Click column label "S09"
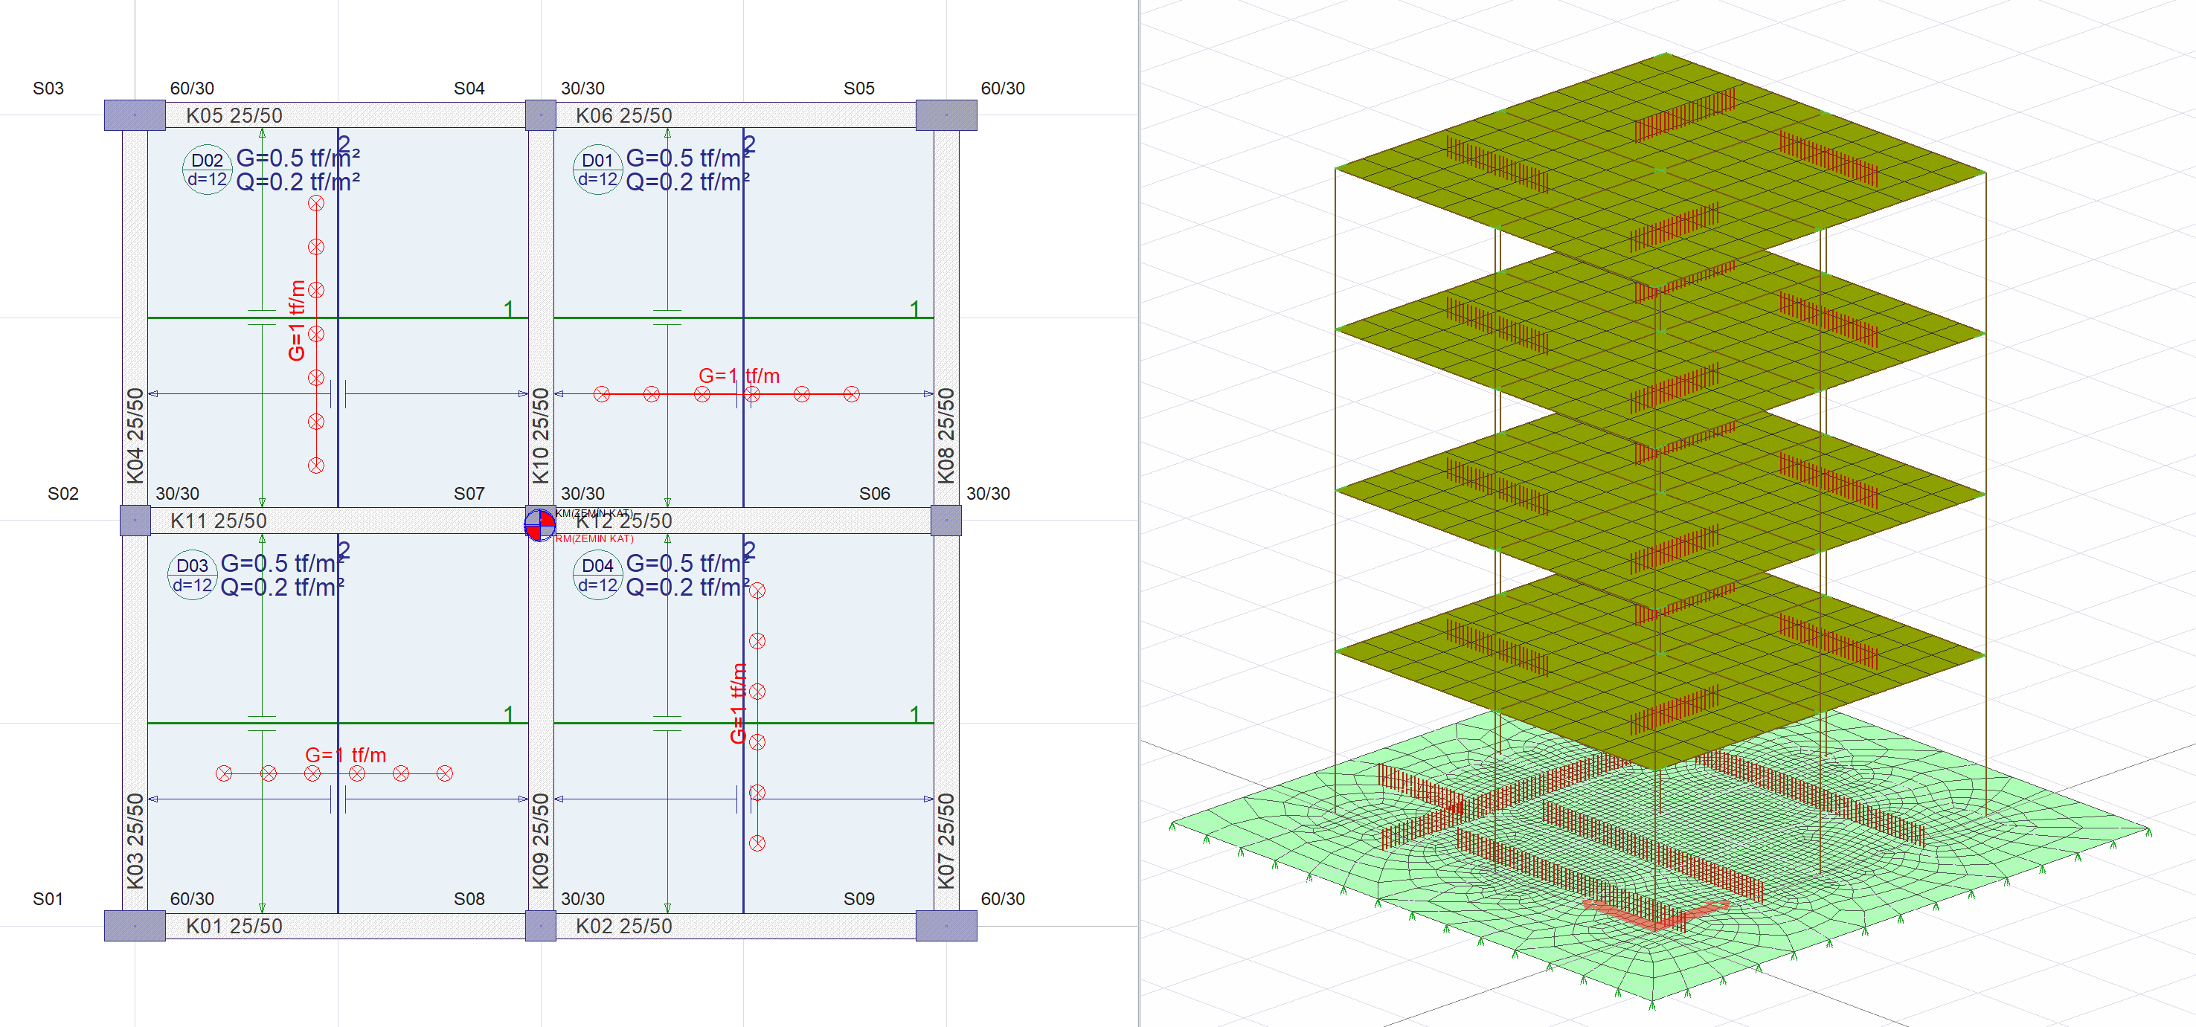 [x=859, y=899]
